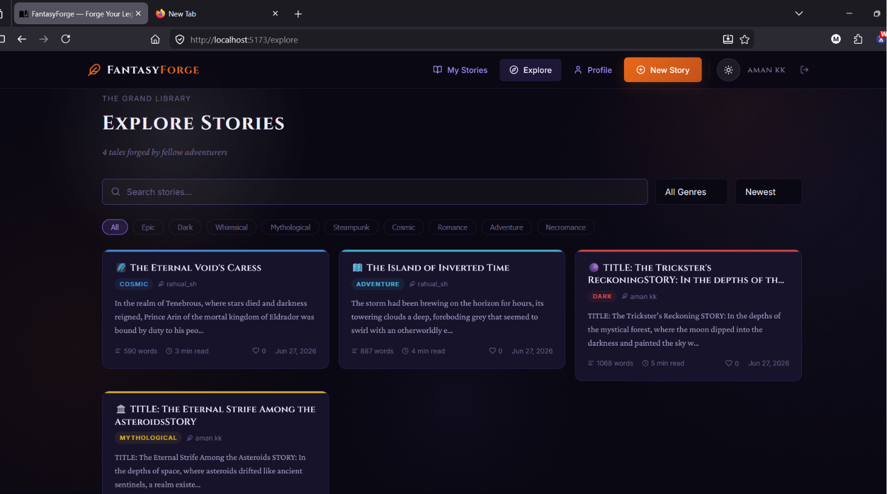Open browser home page icon
Screen dimensions: 887x494
[156, 39]
